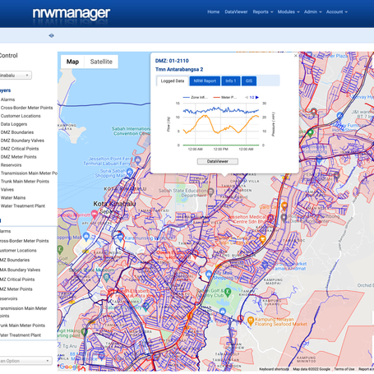Switch to the NRW Report tab
Image resolution: width=374 pixels, height=374 pixels.
pyautogui.click(x=205, y=81)
